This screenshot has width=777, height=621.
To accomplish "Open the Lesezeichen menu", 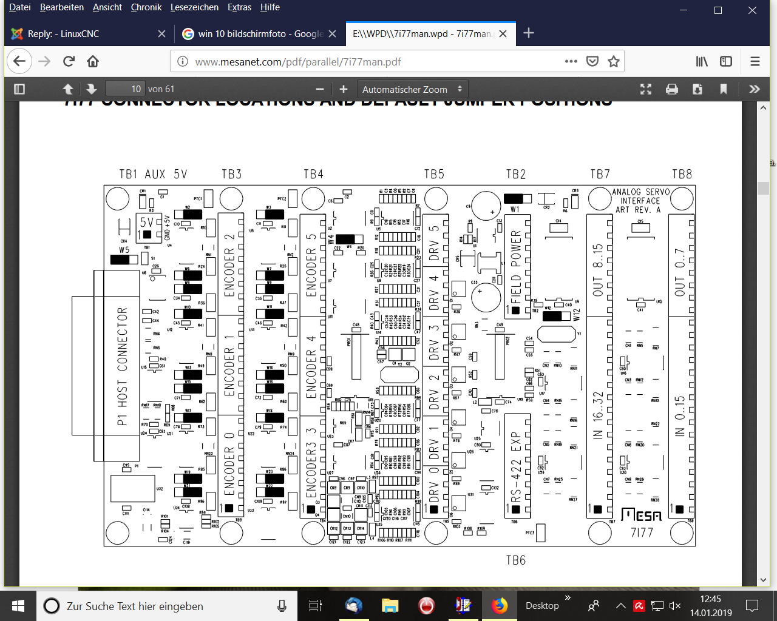I will pos(194,7).
